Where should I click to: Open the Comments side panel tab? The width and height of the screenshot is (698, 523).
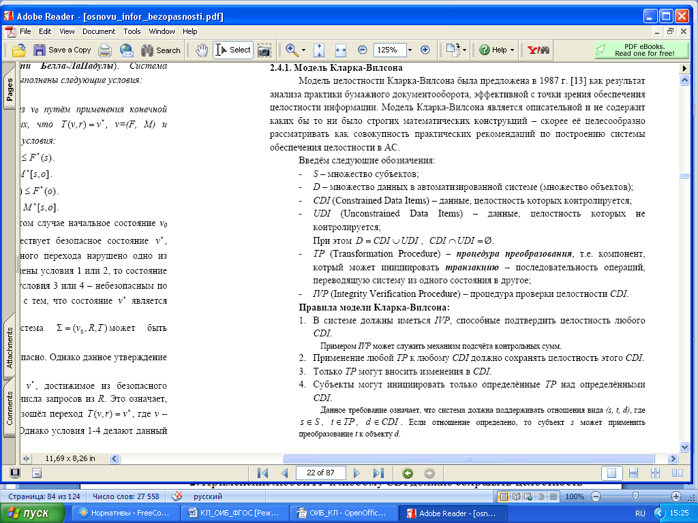pyautogui.click(x=10, y=409)
